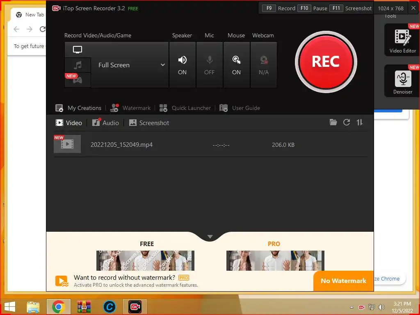
Task: Open the Watermark settings
Action: 130,108
